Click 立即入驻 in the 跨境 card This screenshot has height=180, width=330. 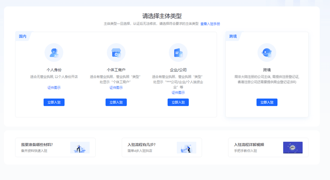tap(267, 102)
